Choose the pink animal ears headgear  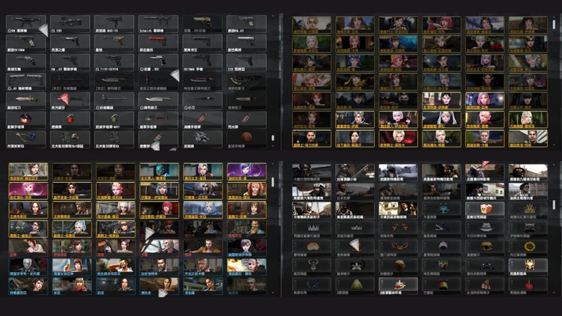pos(398,249)
